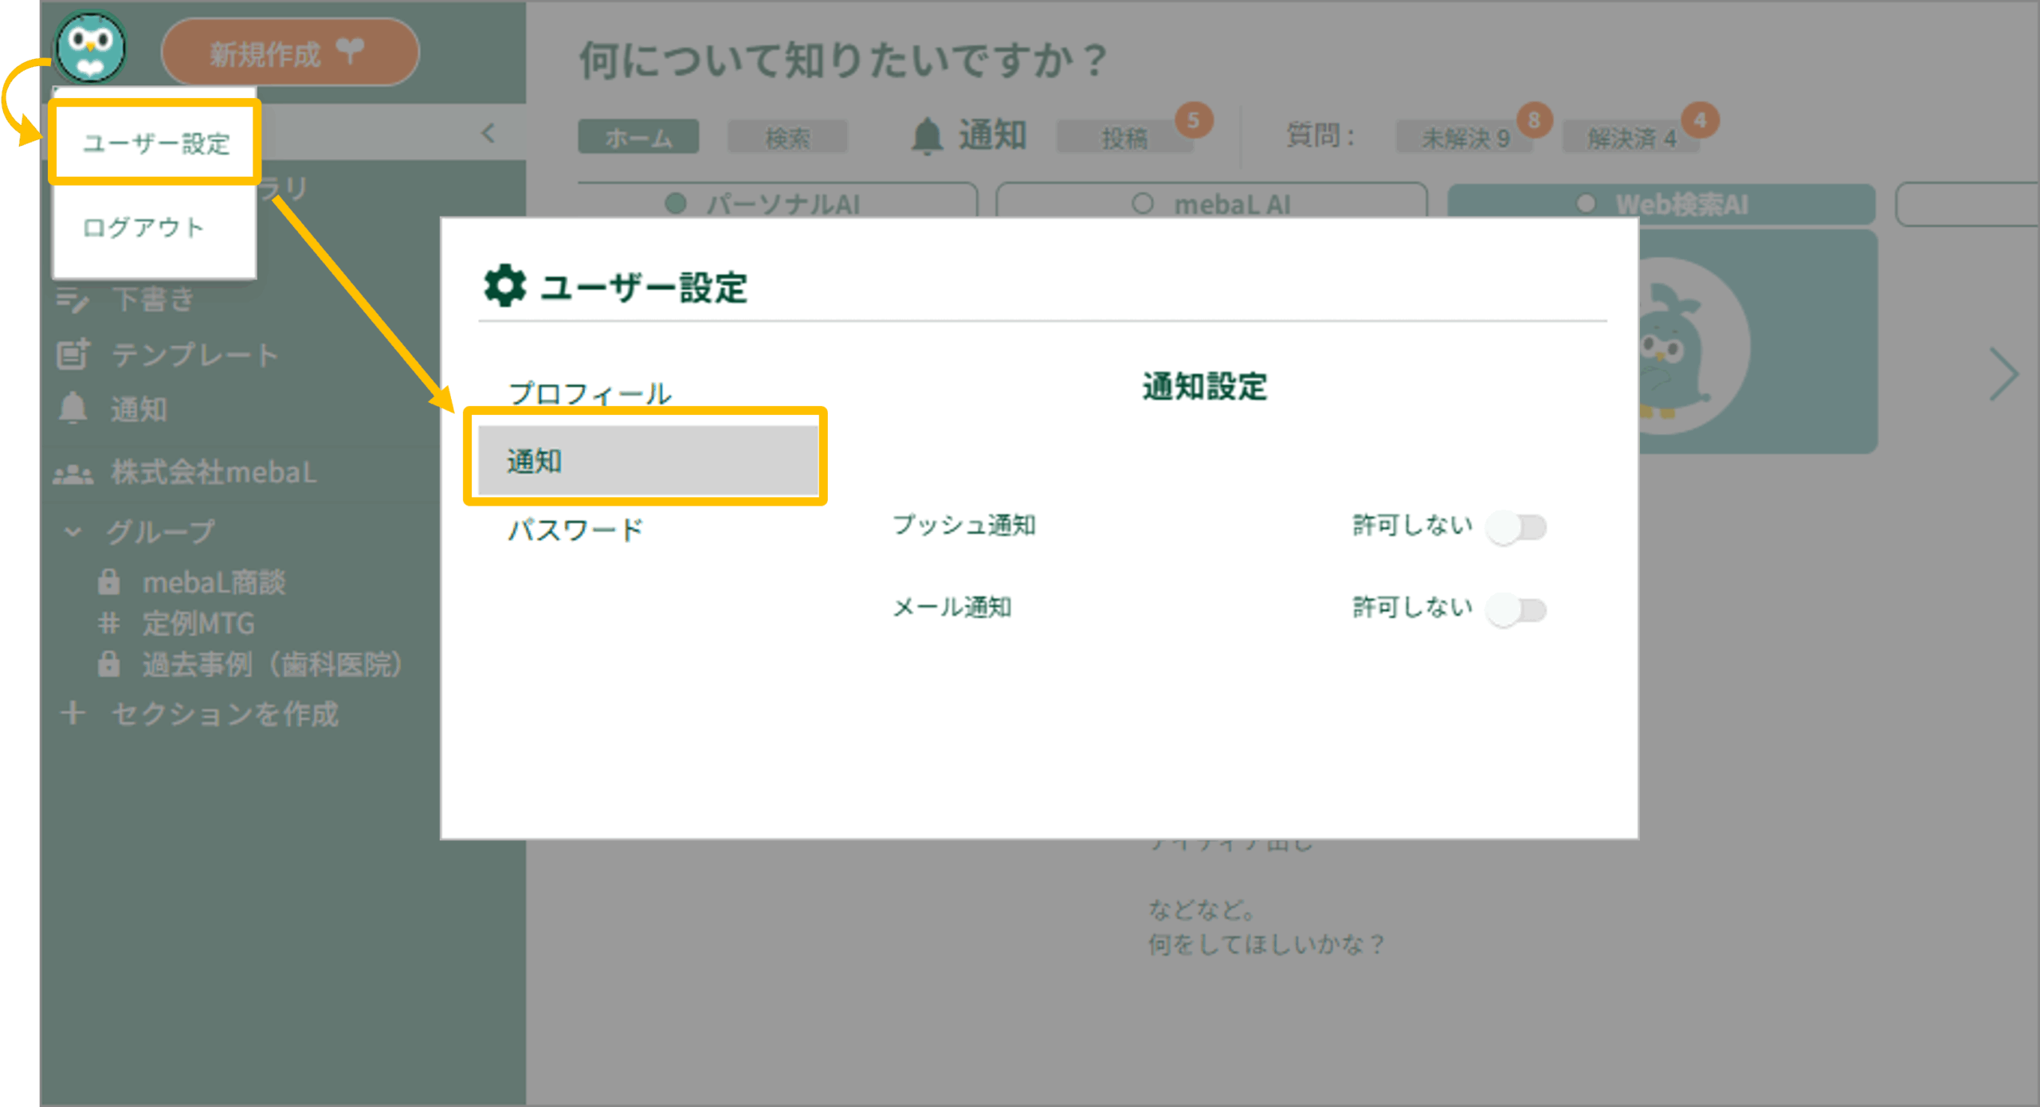Open the パスワード settings section
The width and height of the screenshot is (2040, 1107).
(575, 530)
